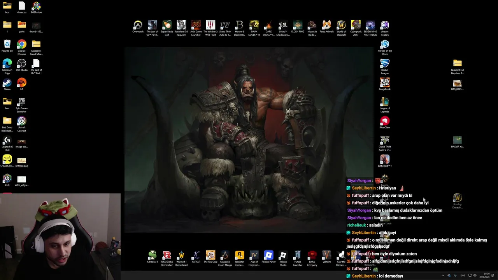Click the Riot Client icon

pos(385,122)
